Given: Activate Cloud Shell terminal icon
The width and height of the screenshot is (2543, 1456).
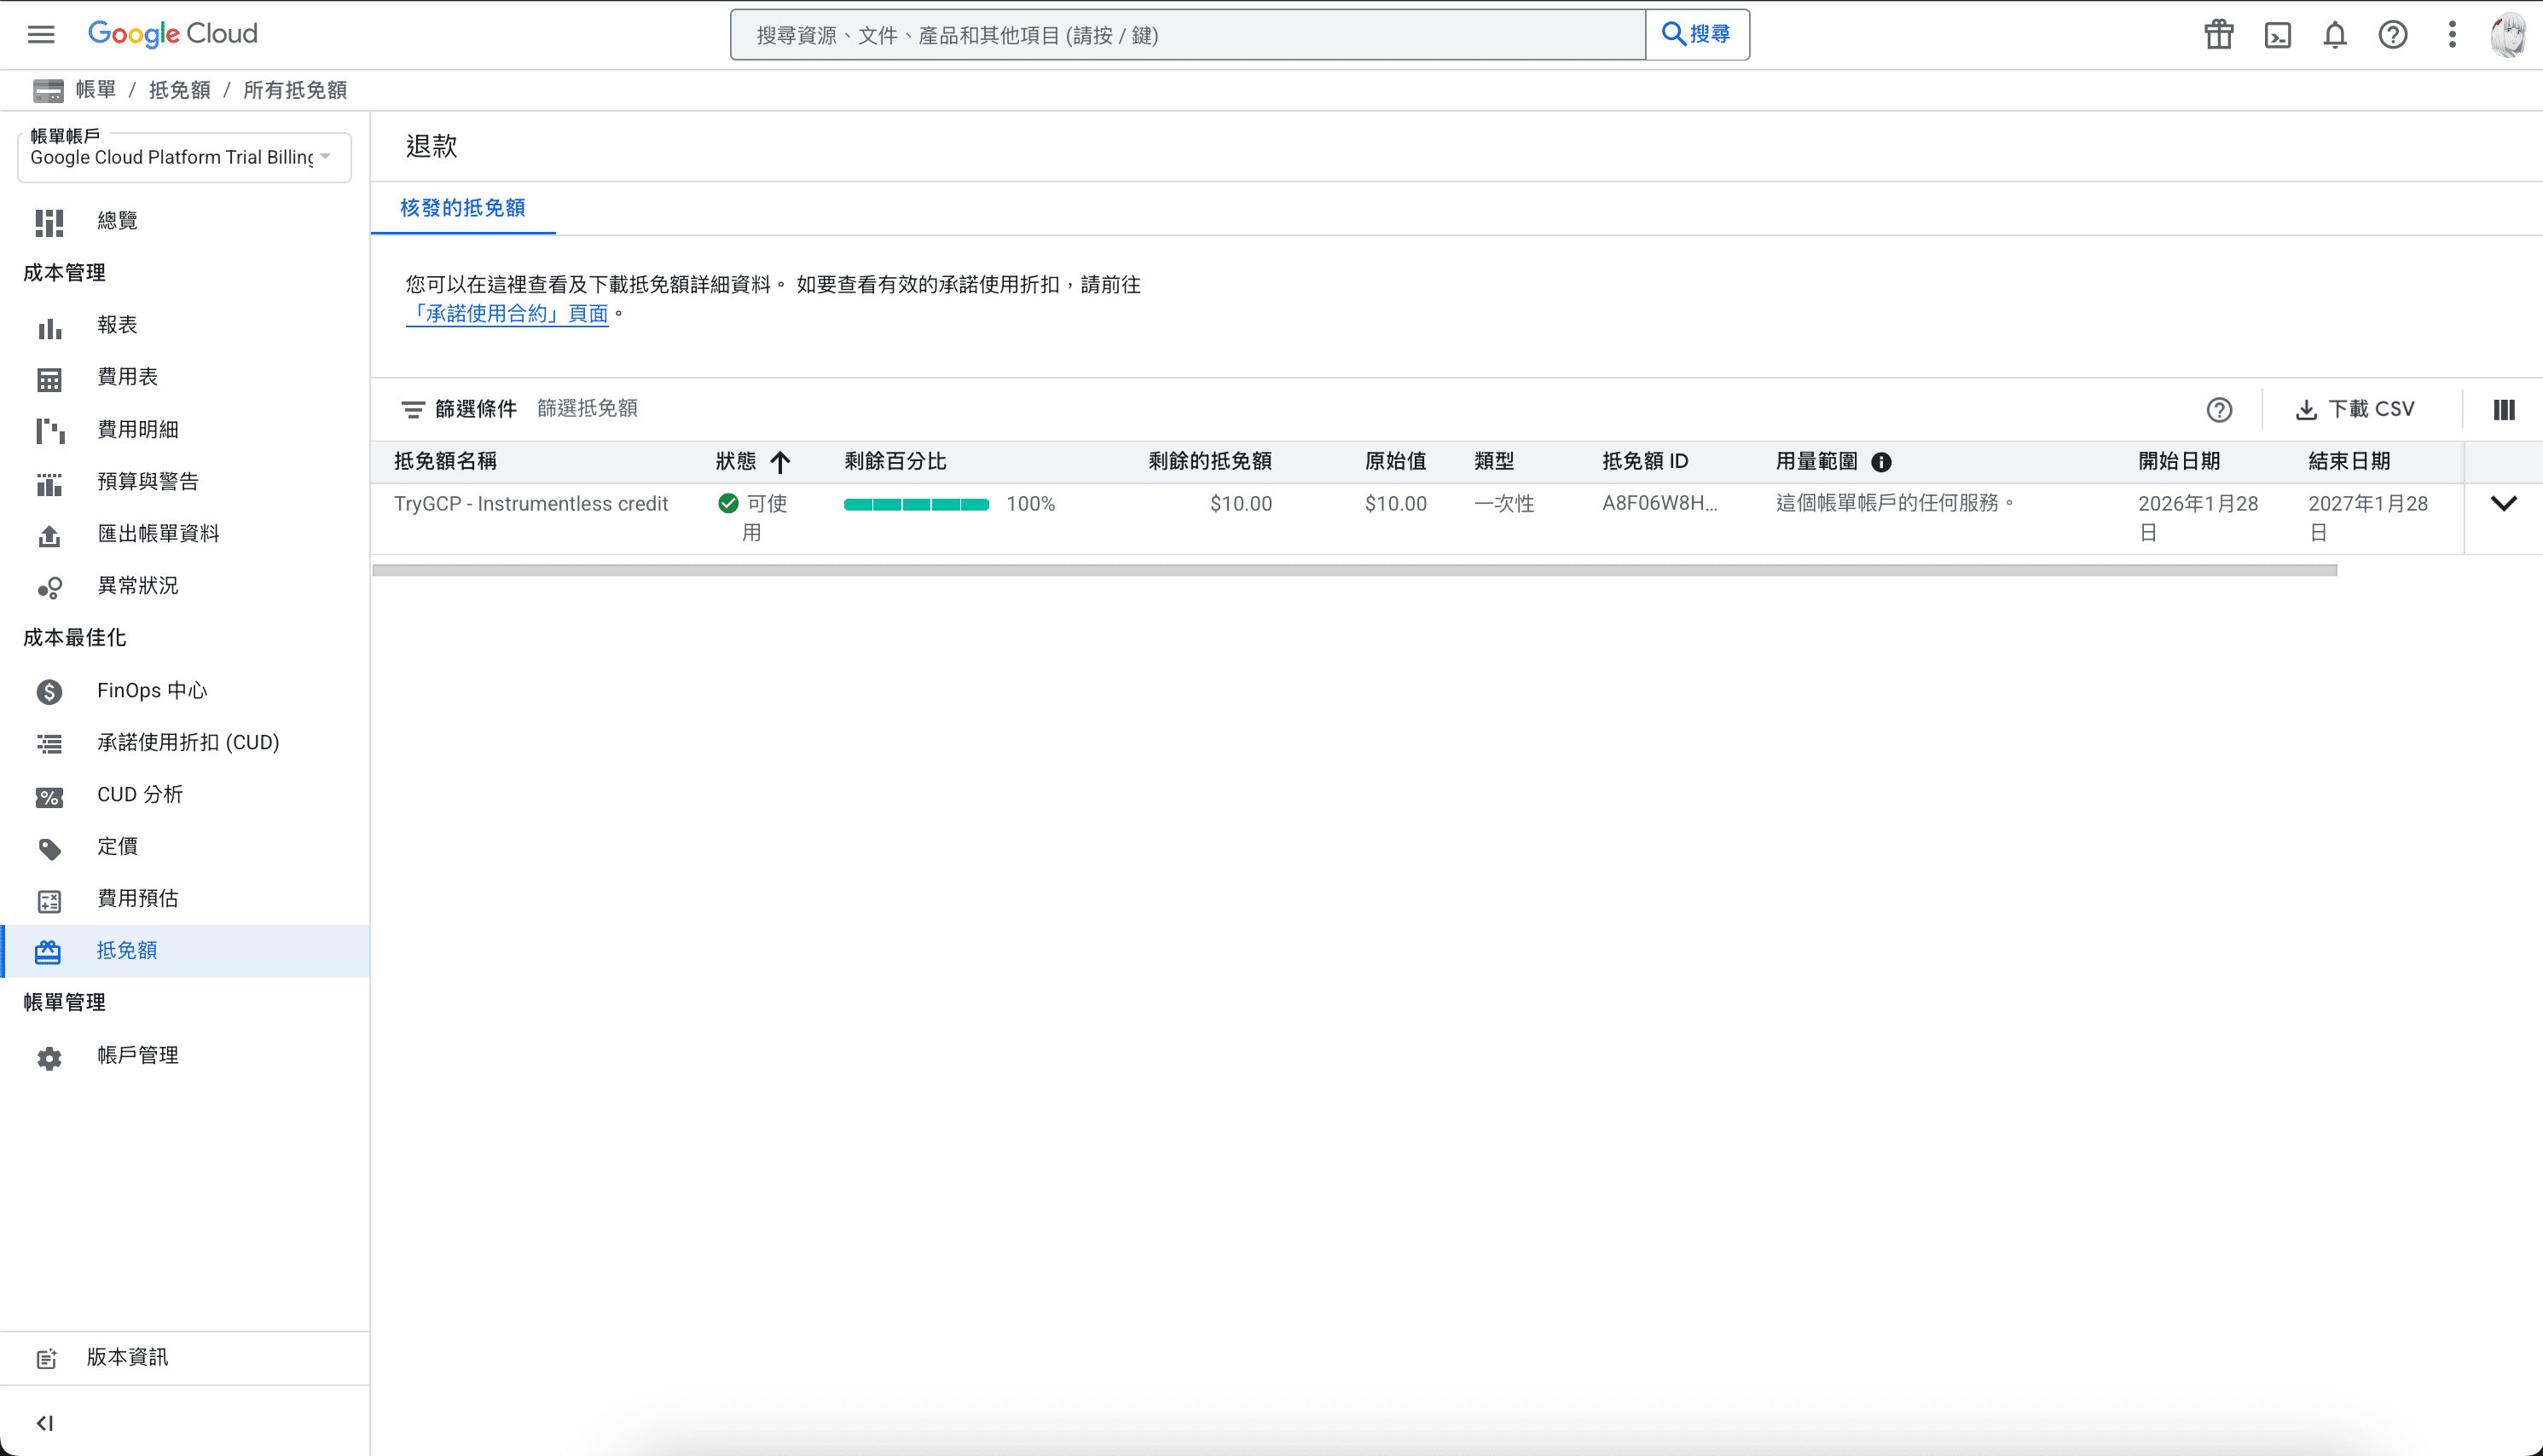Looking at the screenshot, I should pos(2277,35).
